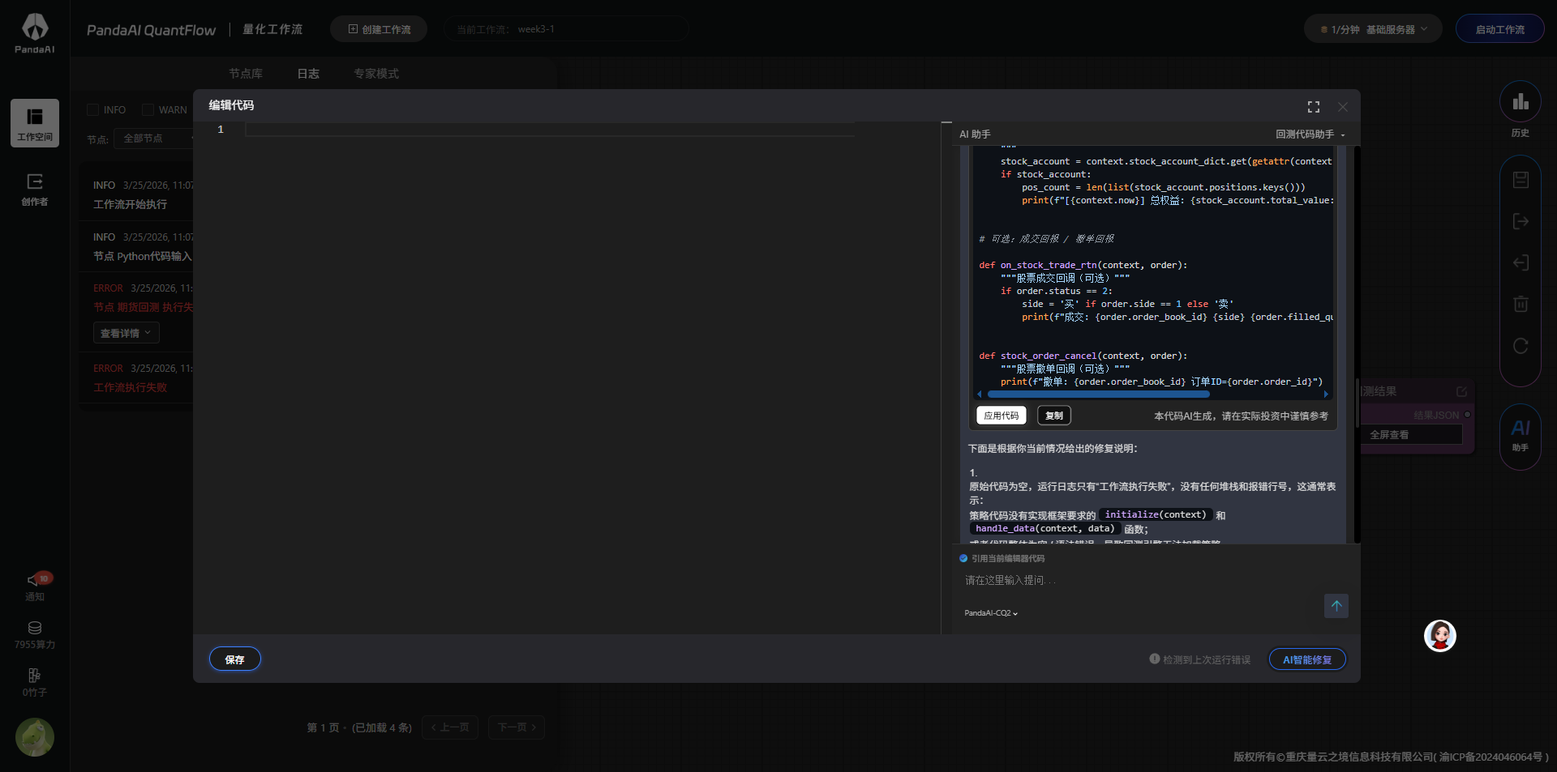The image size is (1557, 772).
Task: Expand the 查看详情 error details dropdown
Action: tap(126, 332)
